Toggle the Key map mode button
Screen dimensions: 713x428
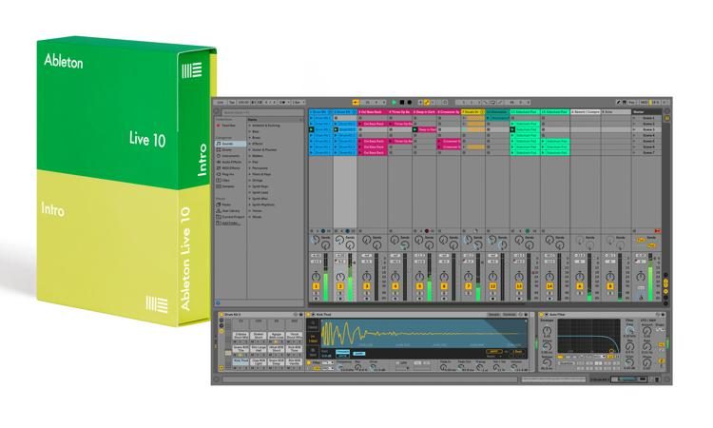631,103
